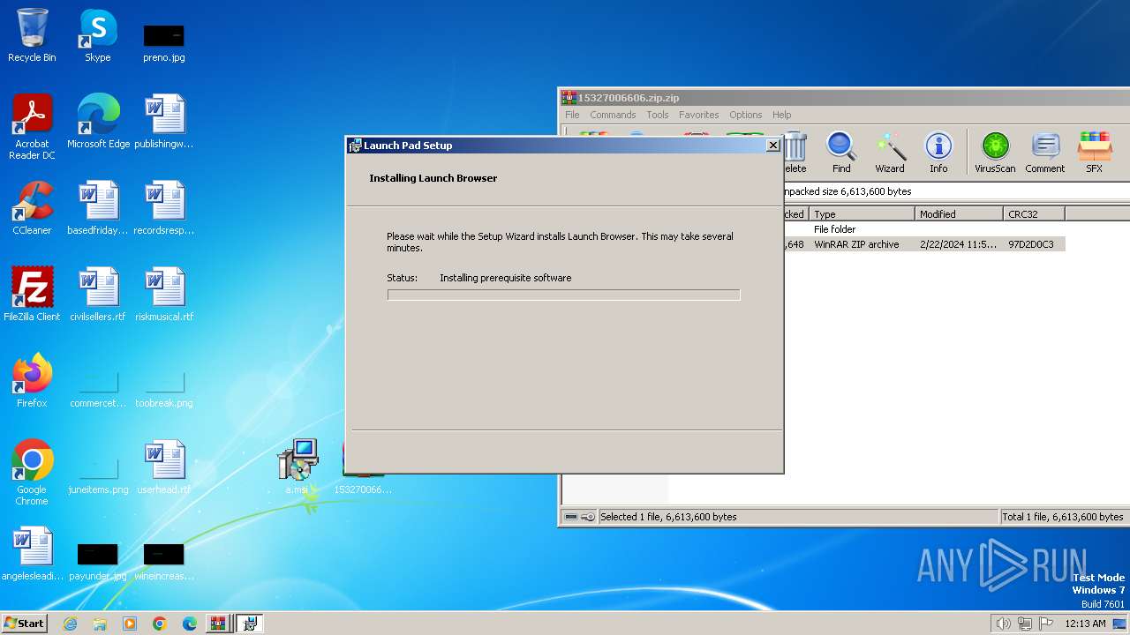Click the WinRAR window title bar
1130x635 pixels.
pyautogui.click(x=844, y=98)
